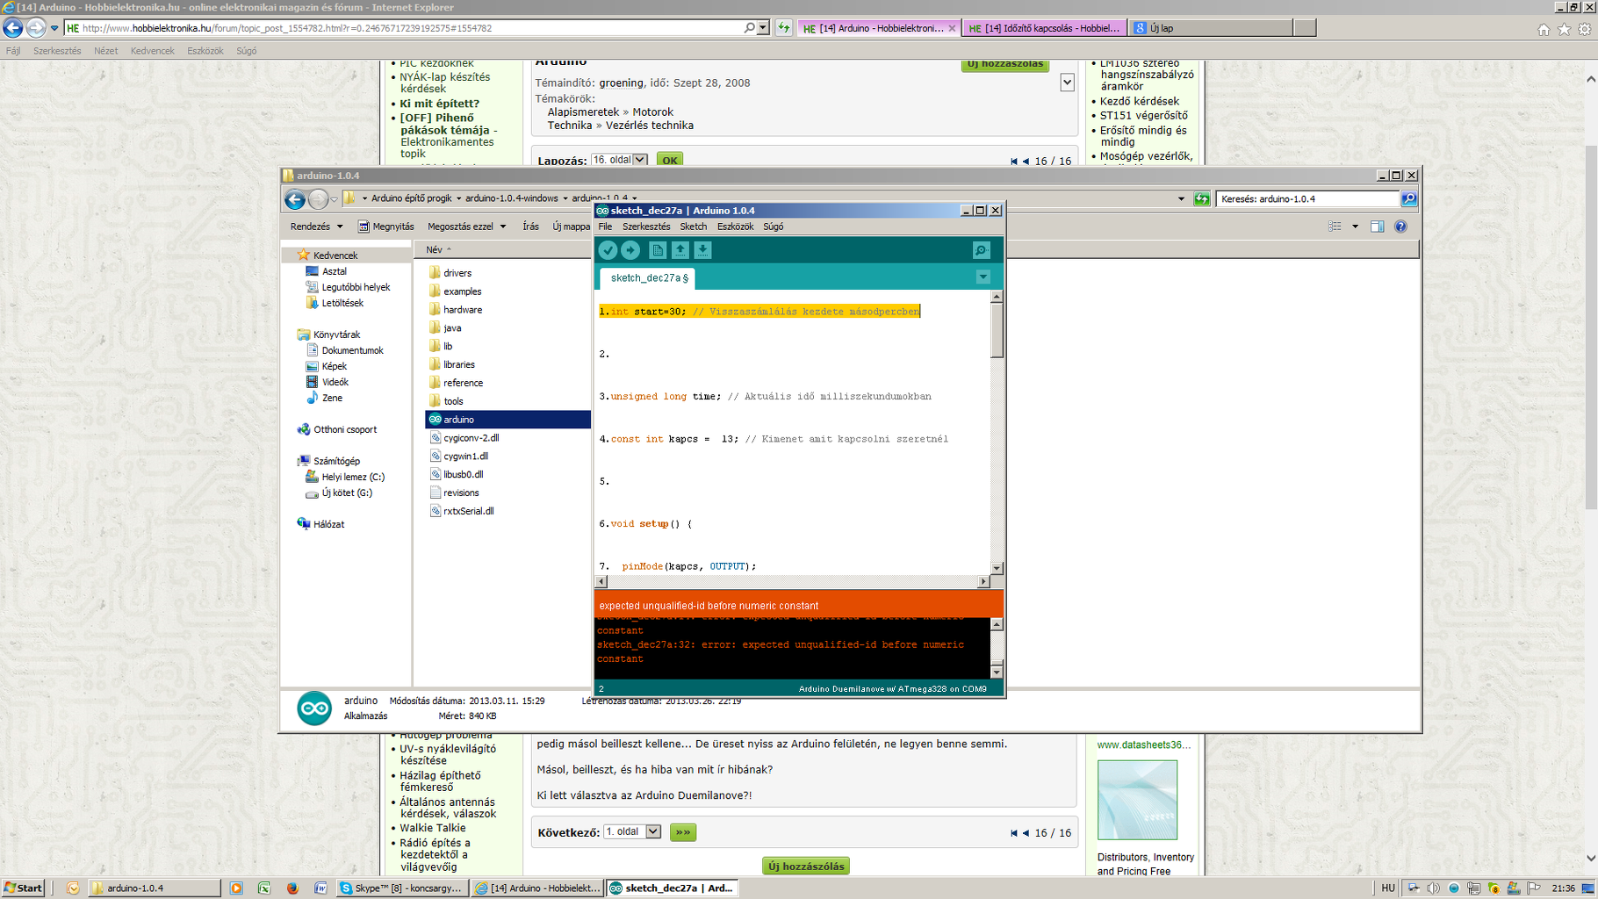Create a new sketch with the New icon
The height and width of the screenshot is (899, 1598).
point(658,250)
